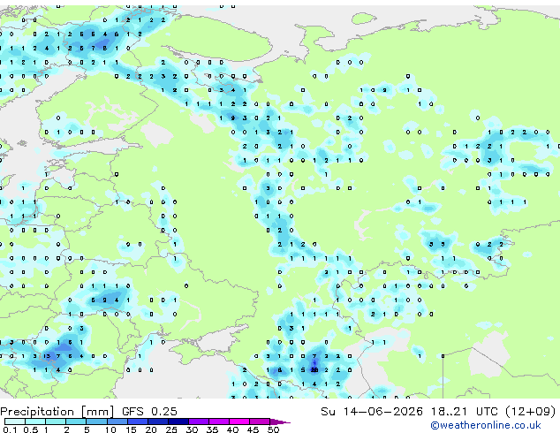Click the above-50 mm legend arrow tip

click(280, 422)
